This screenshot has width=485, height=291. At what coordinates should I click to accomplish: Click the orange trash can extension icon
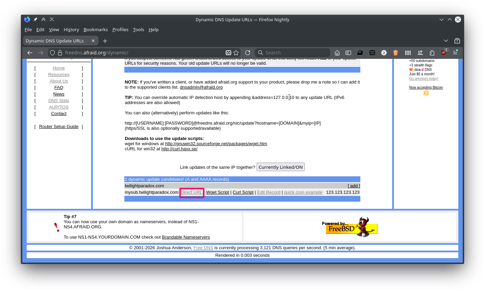coord(396,53)
